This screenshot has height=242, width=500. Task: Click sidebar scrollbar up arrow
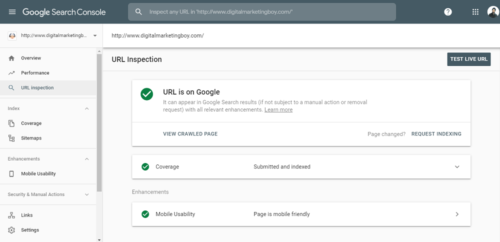click(x=99, y=51)
